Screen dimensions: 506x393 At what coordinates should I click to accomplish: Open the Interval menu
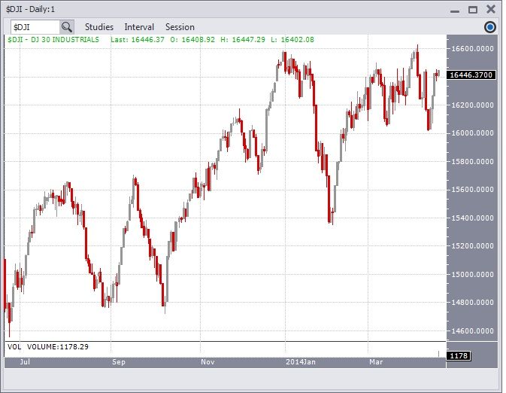pos(139,27)
